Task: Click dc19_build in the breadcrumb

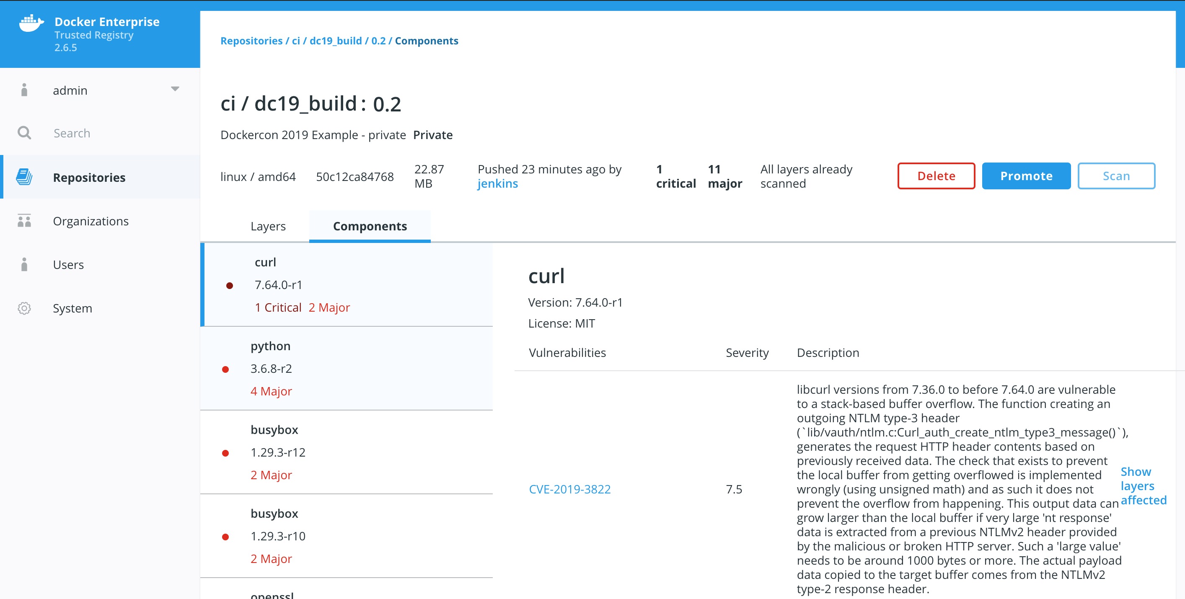Action: pos(335,41)
